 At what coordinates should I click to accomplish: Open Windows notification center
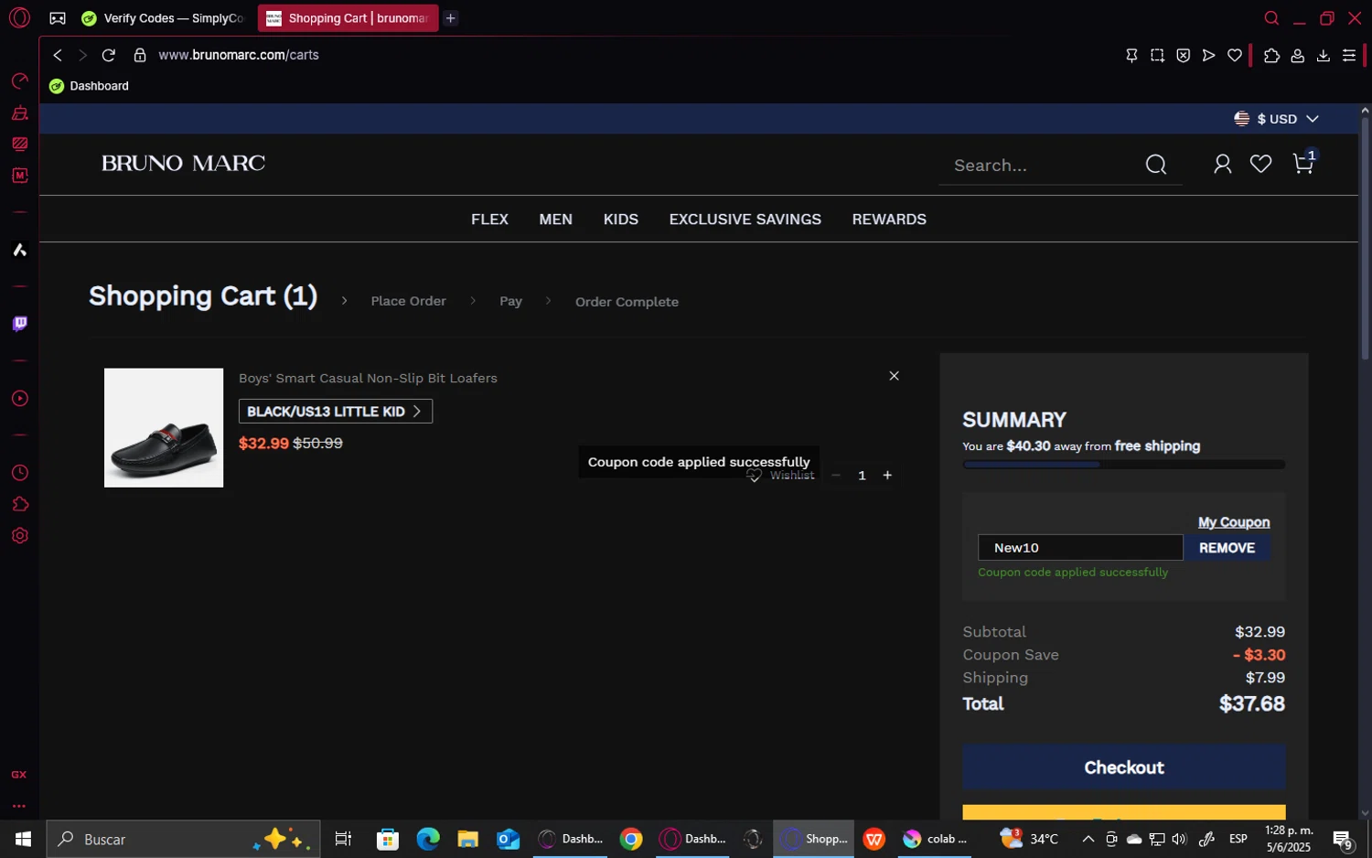[1343, 840]
